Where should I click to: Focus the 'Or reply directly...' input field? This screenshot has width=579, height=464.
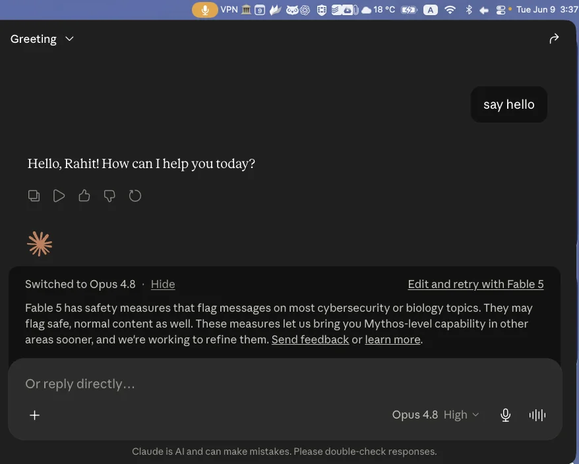284,384
